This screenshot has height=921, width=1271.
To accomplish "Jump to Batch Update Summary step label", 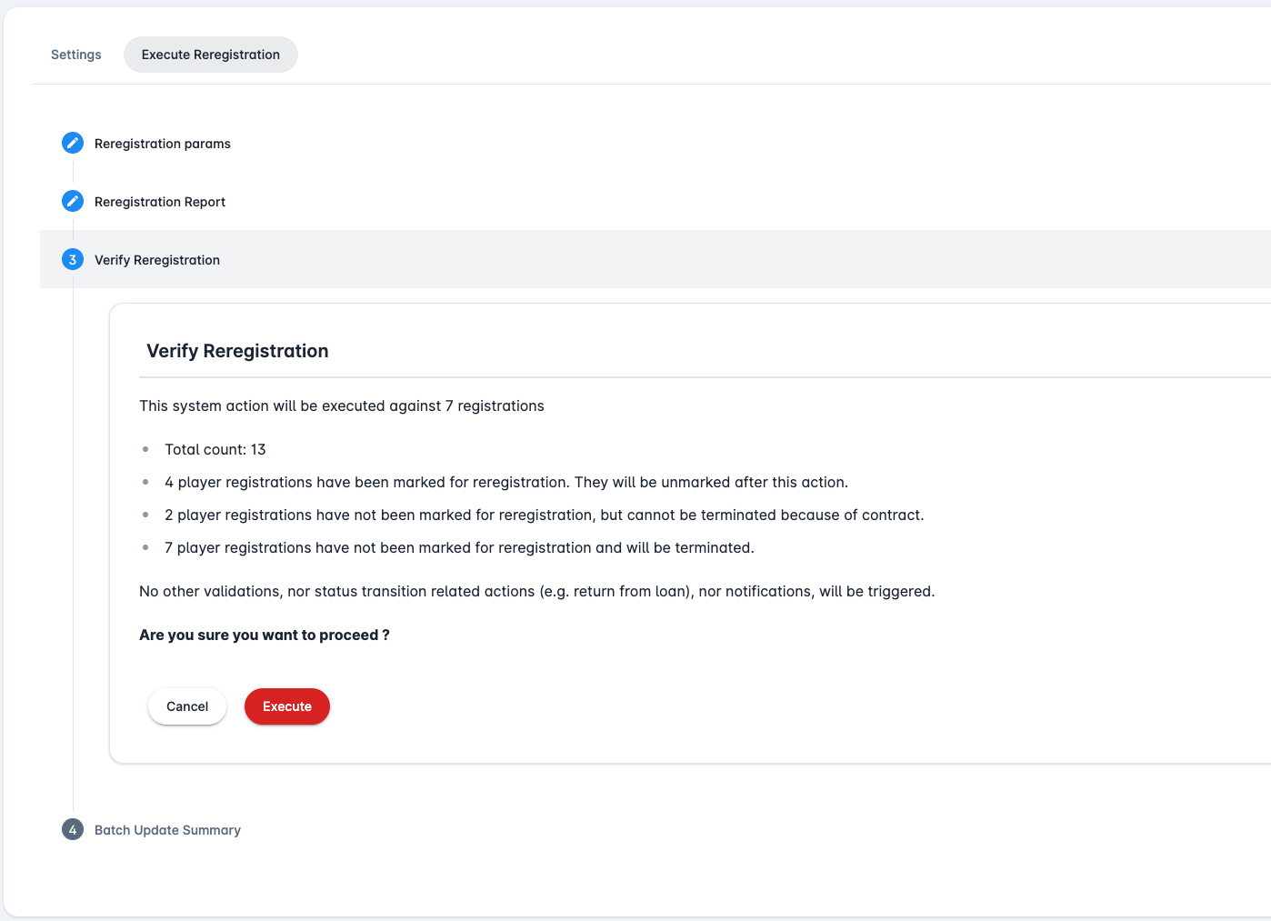I will pos(167,830).
